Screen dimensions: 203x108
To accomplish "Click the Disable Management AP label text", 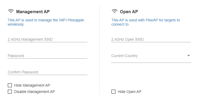I will point(35,92).
